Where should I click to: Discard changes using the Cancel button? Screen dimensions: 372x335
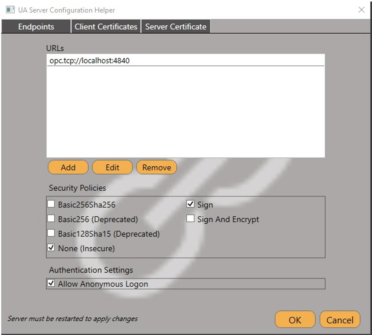click(x=340, y=320)
